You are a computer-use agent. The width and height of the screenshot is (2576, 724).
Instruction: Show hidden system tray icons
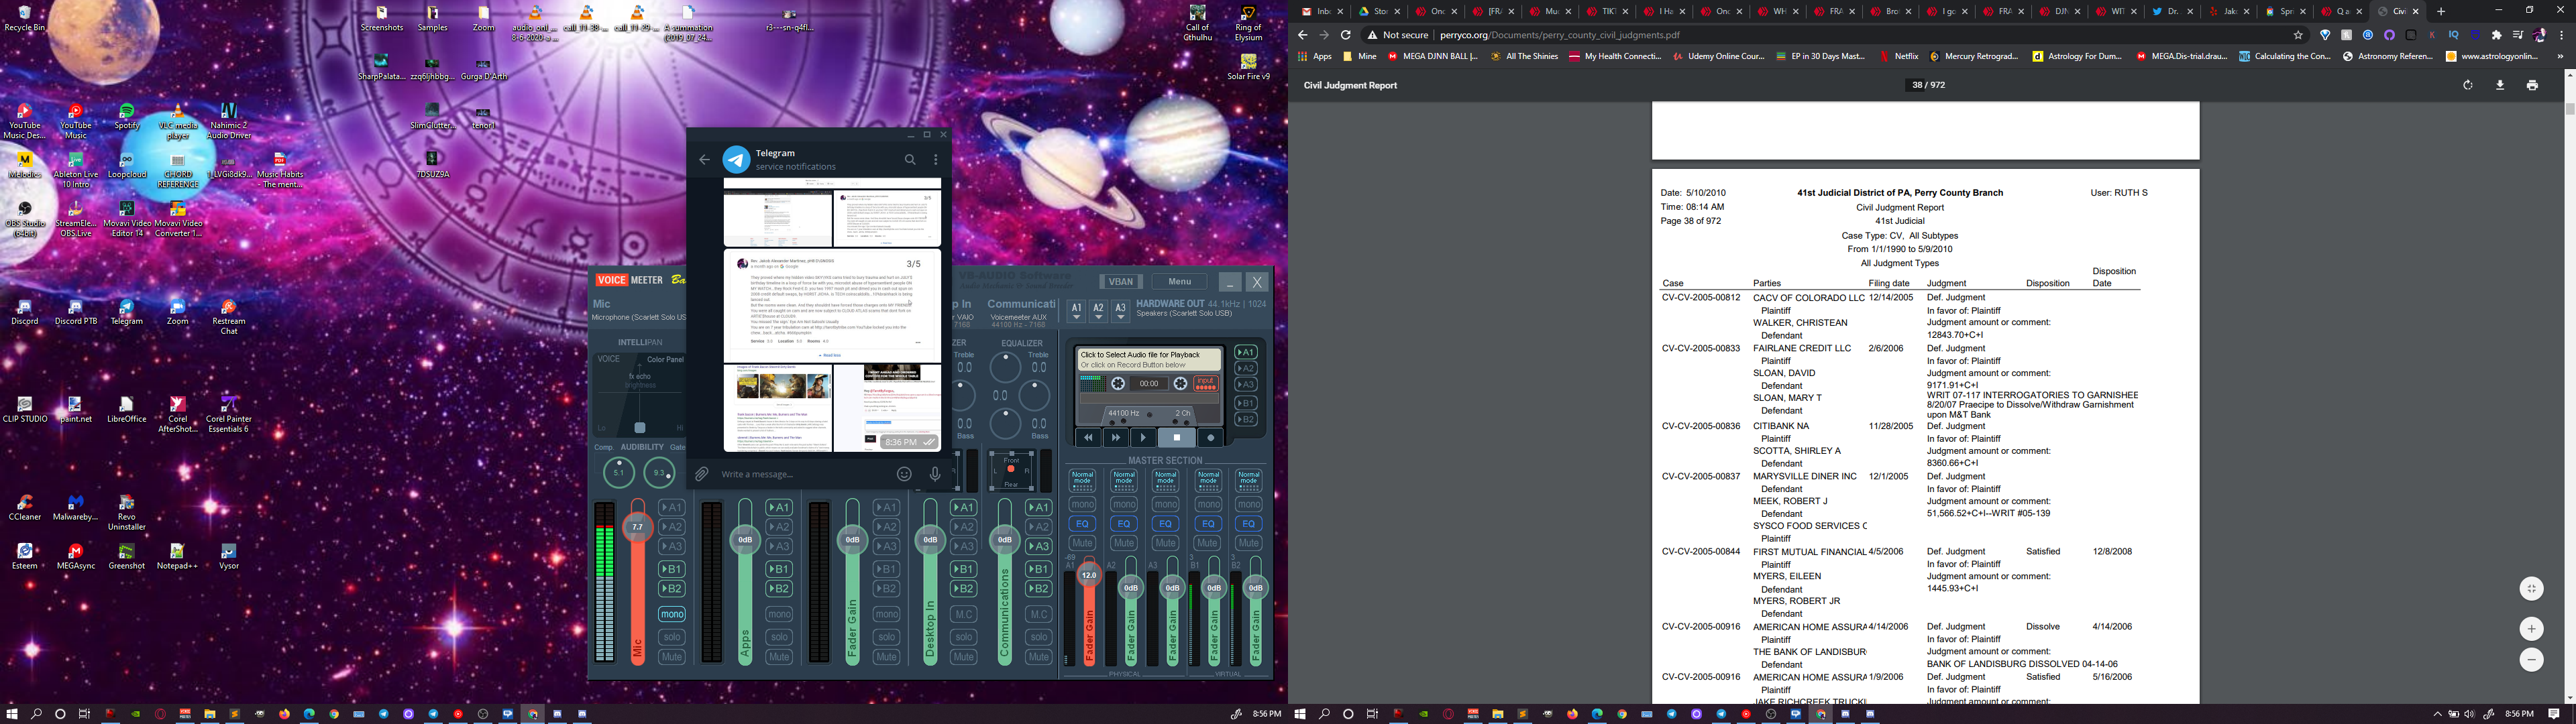click(2437, 714)
